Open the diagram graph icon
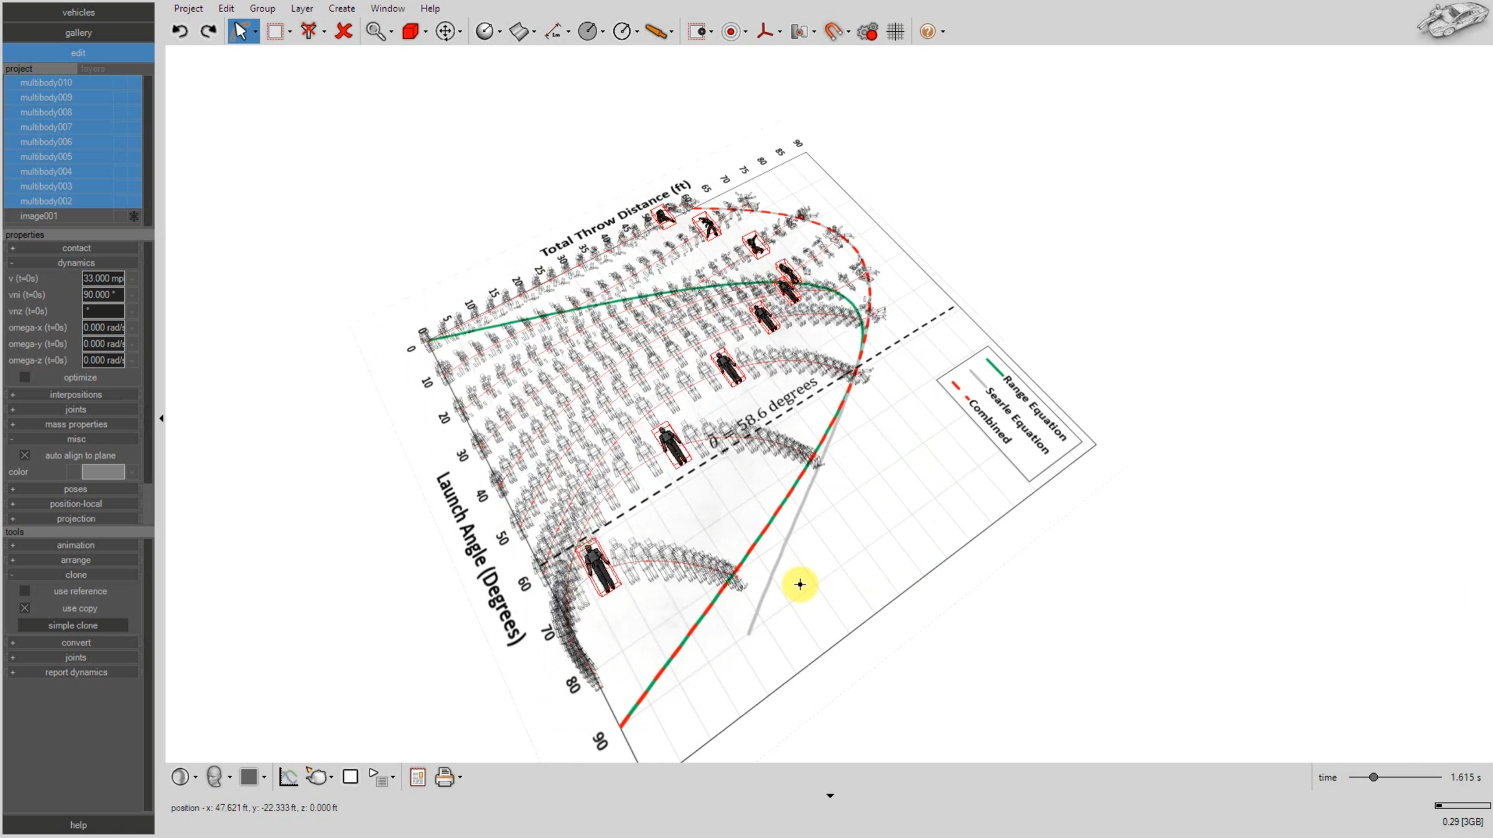The image size is (1493, 838). (288, 777)
